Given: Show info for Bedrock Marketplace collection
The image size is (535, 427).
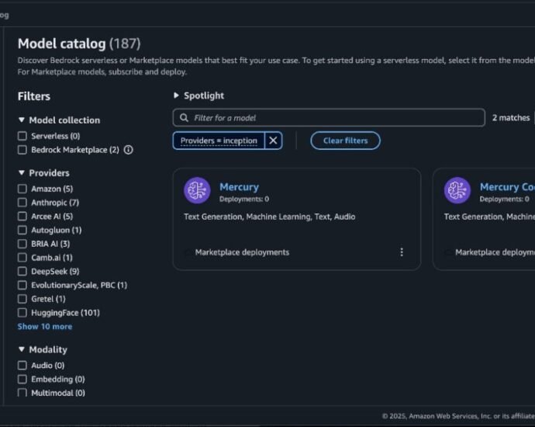Looking at the screenshot, I should coord(128,150).
